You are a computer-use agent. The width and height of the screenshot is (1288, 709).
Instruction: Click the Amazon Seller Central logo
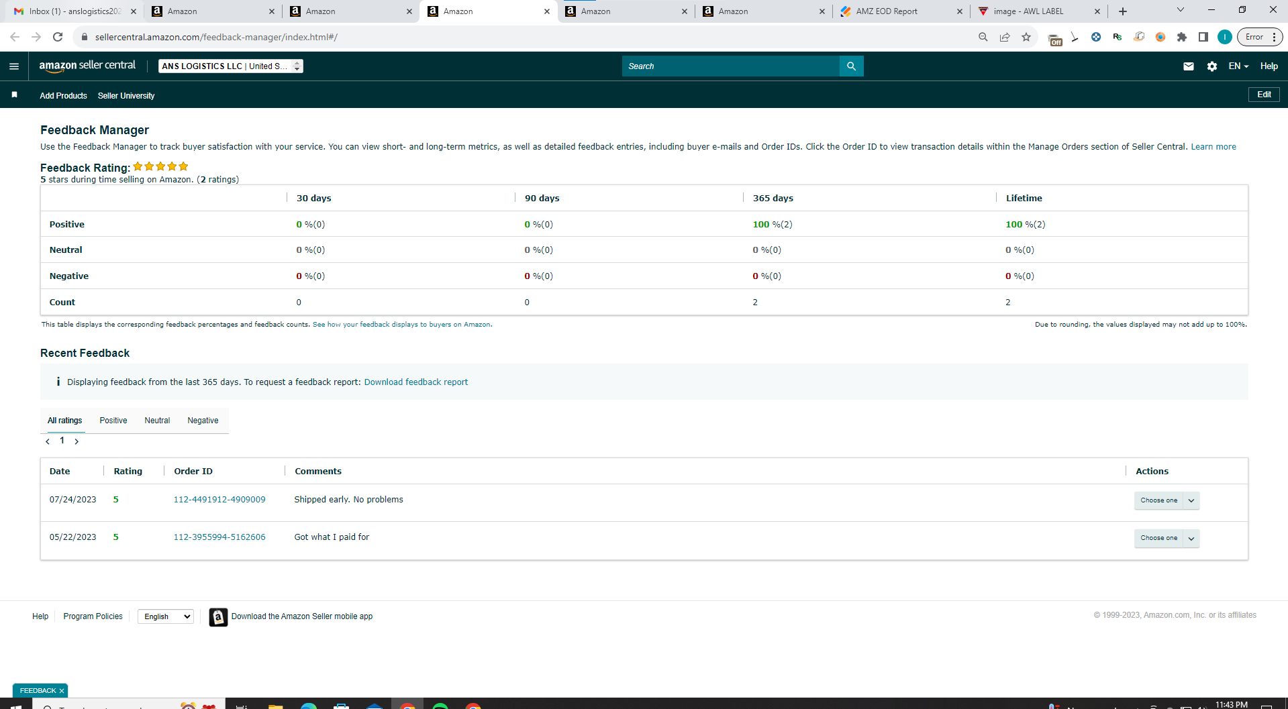[87, 66]
